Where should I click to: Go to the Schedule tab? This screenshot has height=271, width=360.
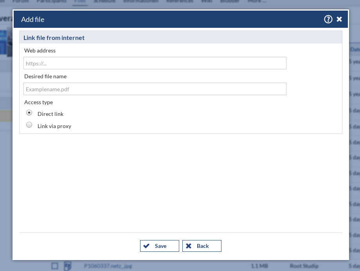pos(104,2)
